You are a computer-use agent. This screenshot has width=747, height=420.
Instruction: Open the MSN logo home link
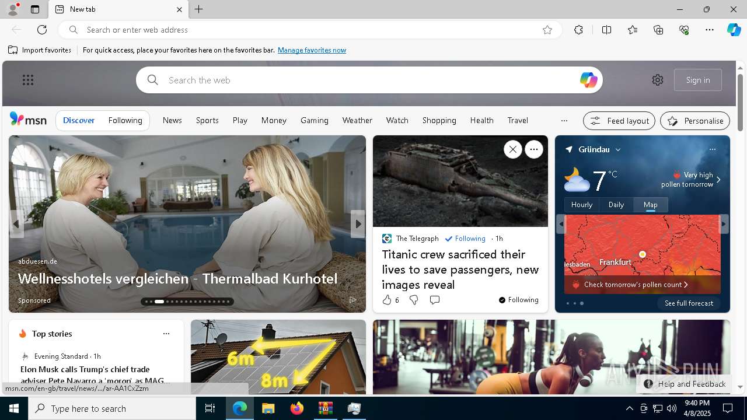pos(28,120)
